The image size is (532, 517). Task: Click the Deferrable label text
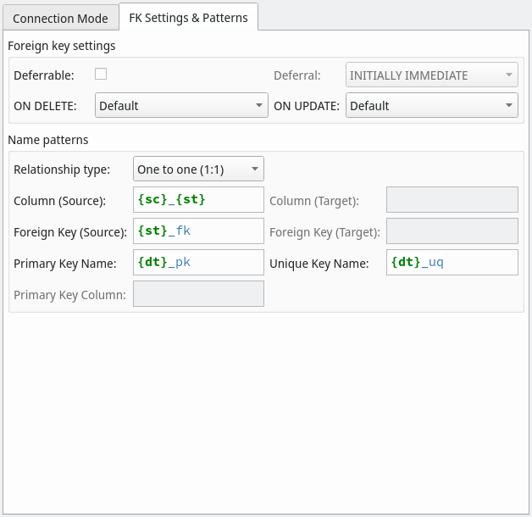coord(44,75)
